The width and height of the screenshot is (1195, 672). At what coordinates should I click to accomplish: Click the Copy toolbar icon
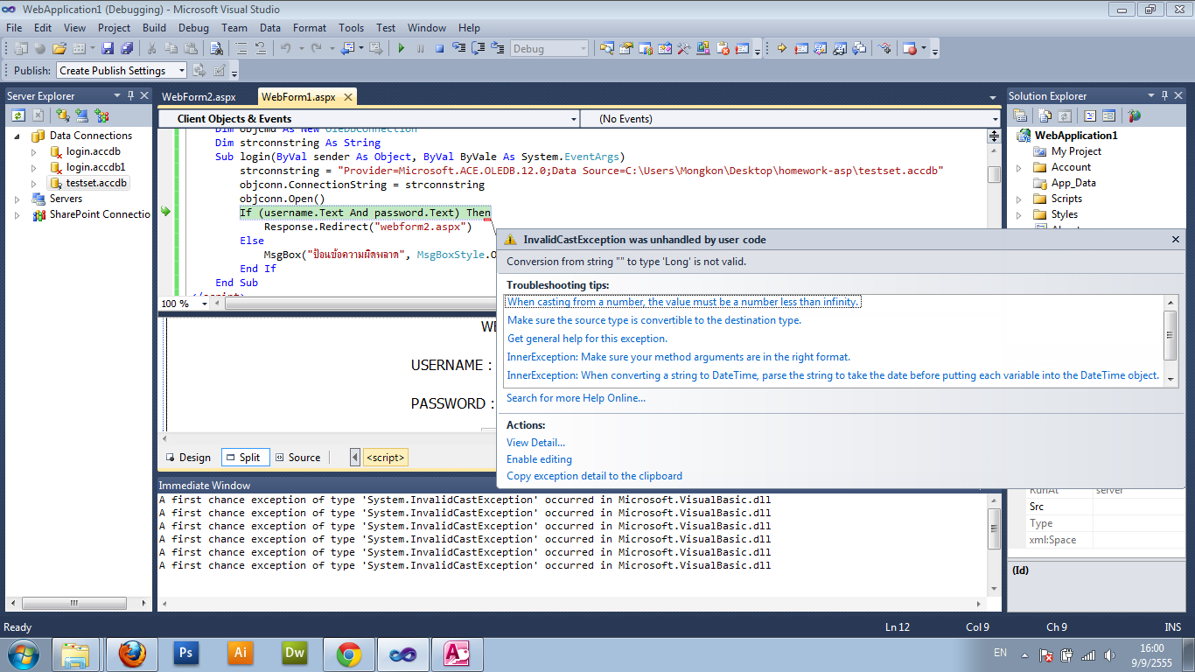tap(171, 49)
